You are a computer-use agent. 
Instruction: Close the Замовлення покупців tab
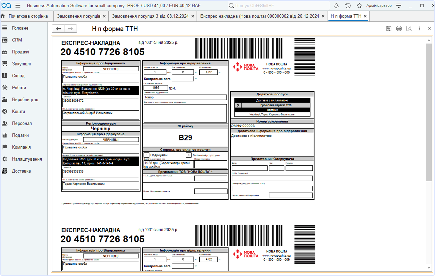(x=104, y=16)
